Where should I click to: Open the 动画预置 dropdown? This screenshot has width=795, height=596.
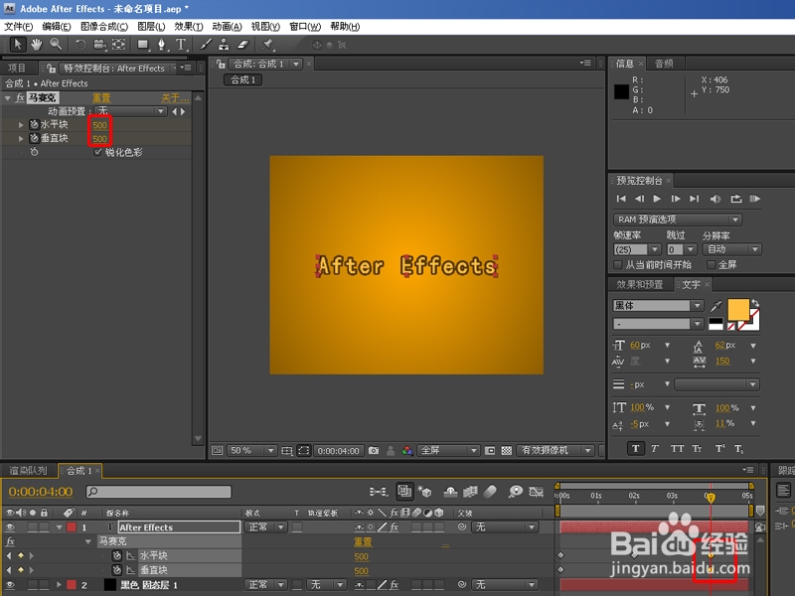[131, 111]
